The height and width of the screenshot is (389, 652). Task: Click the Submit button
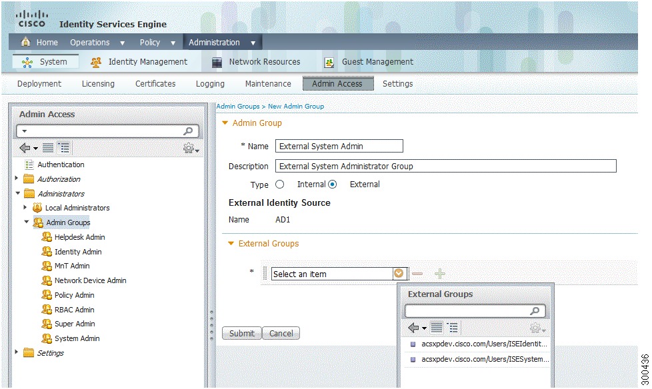[x=242, y=333]
